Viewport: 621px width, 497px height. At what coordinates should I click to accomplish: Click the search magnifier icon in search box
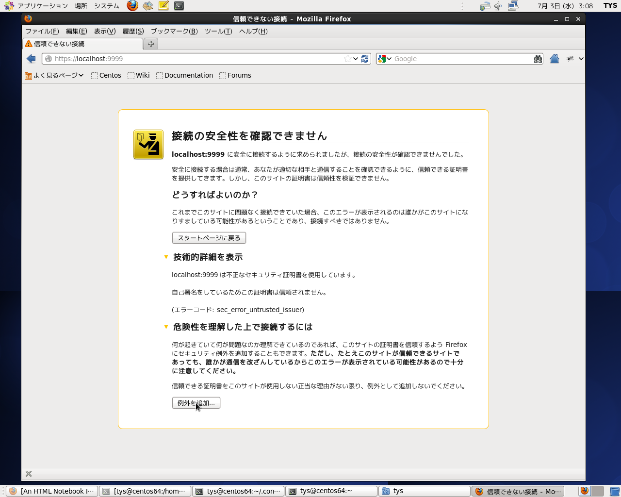point(538,59)
